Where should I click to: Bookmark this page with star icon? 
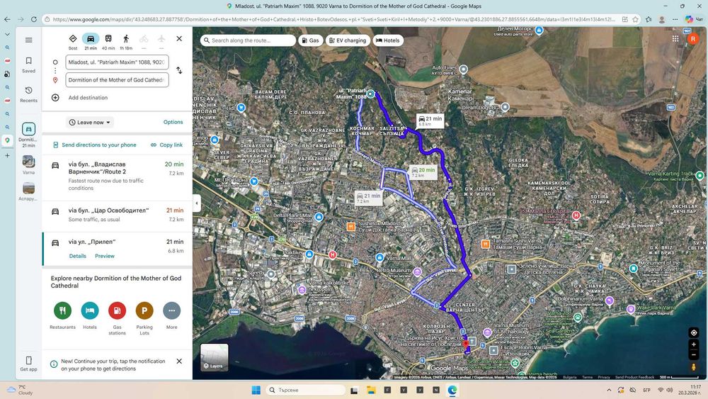pos(635,19)
